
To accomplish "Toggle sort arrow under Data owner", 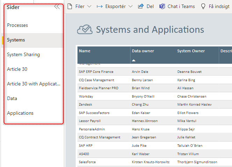I will [134, 60].
